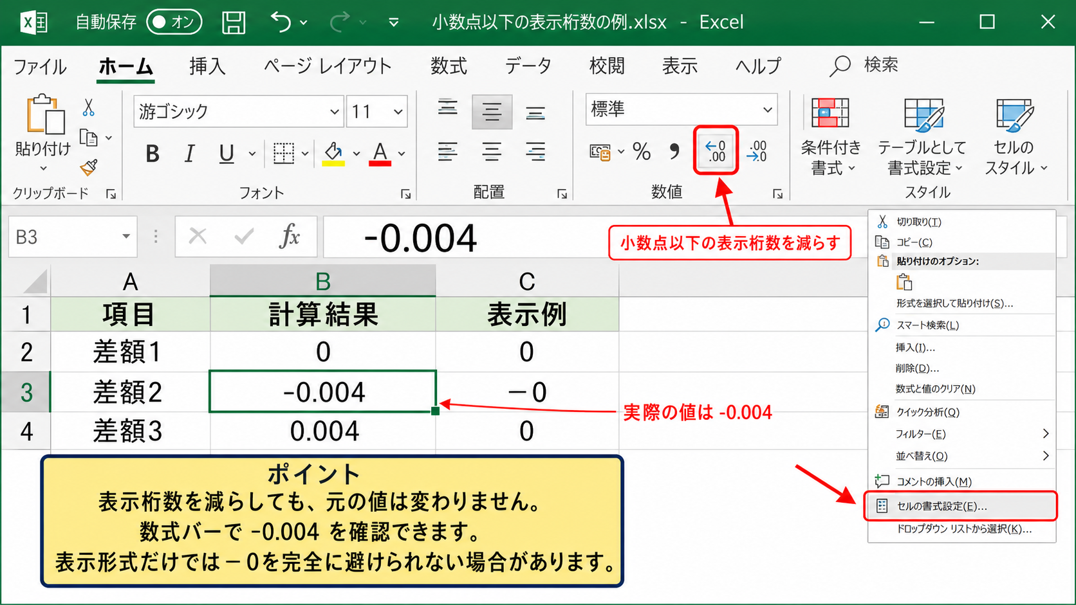Select セルの書式設定(F)... in context menu
1076x605 pixels.
click(960, 507)
